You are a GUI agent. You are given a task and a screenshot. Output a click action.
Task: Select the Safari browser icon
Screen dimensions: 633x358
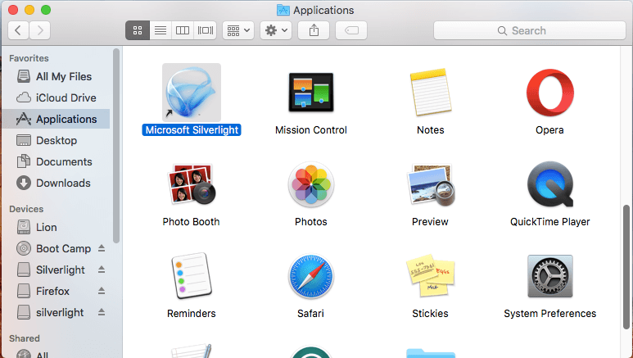coord(311,276)
